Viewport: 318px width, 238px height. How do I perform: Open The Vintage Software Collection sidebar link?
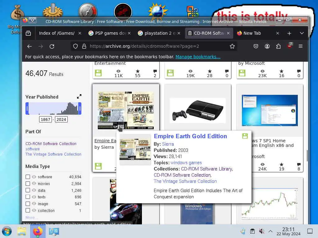click(53, 154)
